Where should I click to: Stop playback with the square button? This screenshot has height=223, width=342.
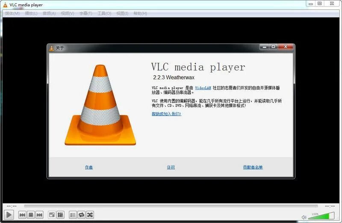pyautogui.click(x=31, y=215)
